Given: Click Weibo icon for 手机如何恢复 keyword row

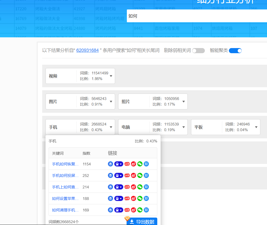Looking at the screenshot, I should coord(133,164).
